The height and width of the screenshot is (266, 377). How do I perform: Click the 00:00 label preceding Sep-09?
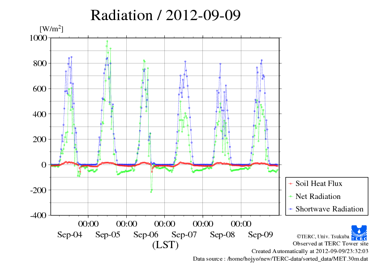pos(241,224)
